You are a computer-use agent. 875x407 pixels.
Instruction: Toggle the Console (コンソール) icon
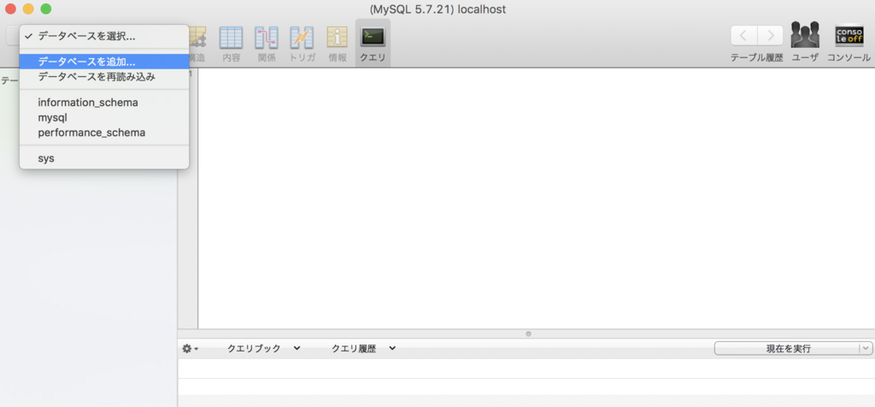(849, 42)
